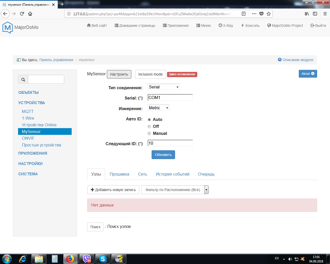Viewport: 330px width, 264px height.
Task: Bookmark this page with star icon
Action: (269, 14)
